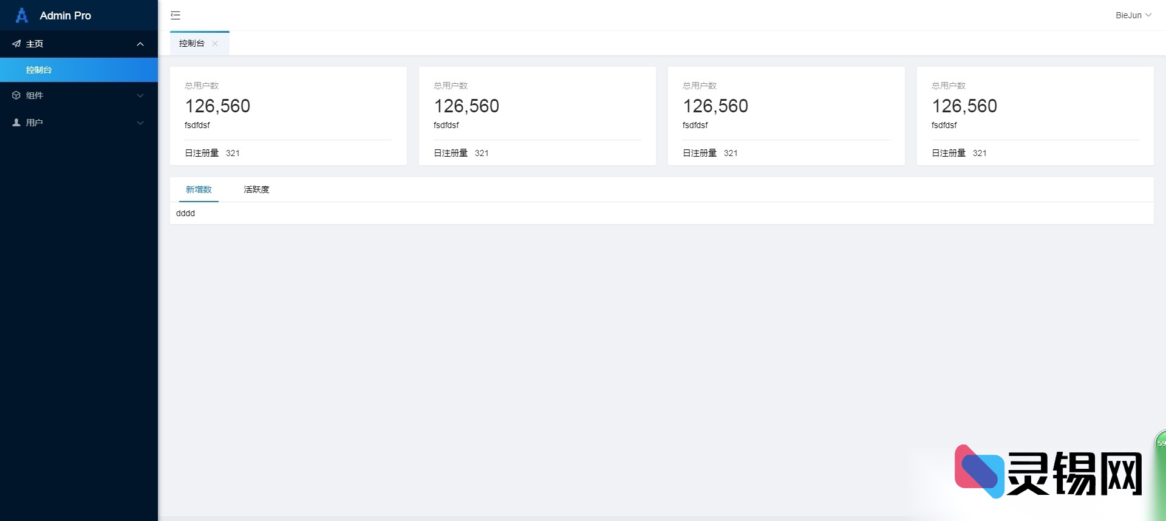Switch to the 活跃度 tab
This screenshot has width=1166, height=521.
coord(256,189)
